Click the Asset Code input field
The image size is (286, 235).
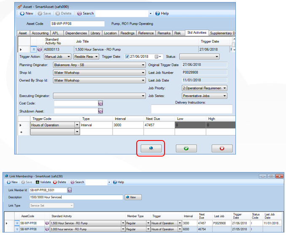coord(78,24)
